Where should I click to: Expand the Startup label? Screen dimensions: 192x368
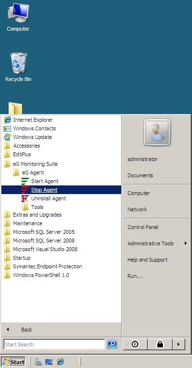[22, 258]
